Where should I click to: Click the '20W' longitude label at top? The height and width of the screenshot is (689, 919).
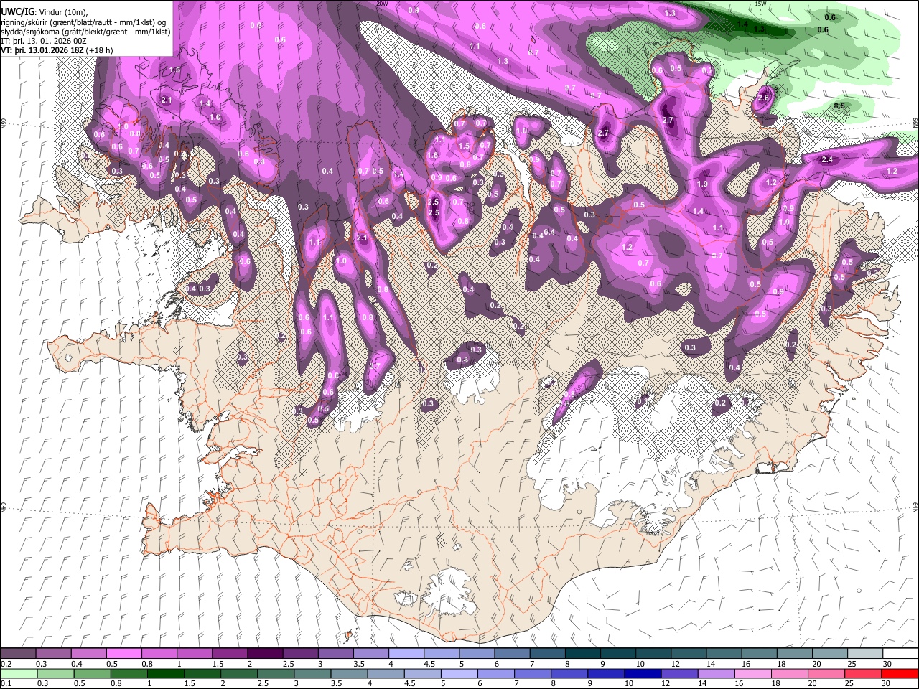coord(382,4)
